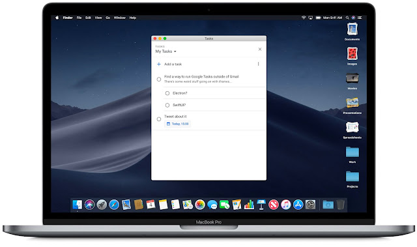Screen dimensions: 417x247
Task: Open Maps icon in the Dock
Action: tap(188, 205)
